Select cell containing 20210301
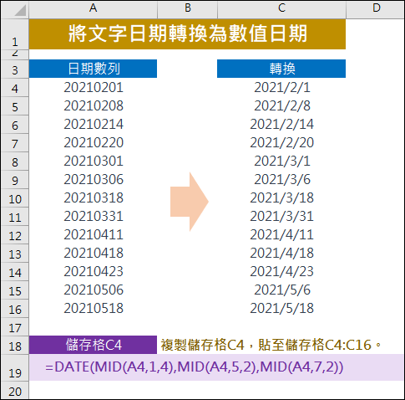 point(93,162)
